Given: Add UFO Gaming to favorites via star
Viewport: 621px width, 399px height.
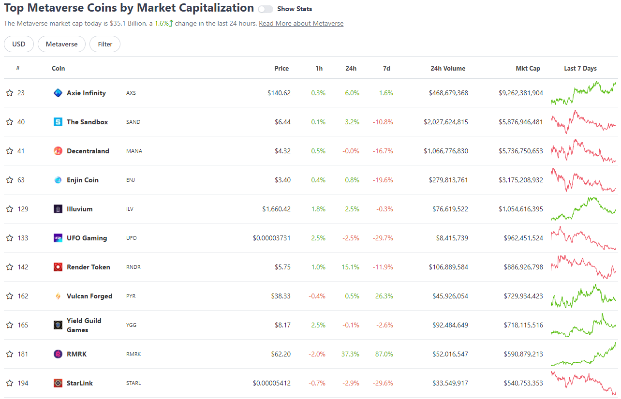Looking at the screenshot, I should 10,238.
